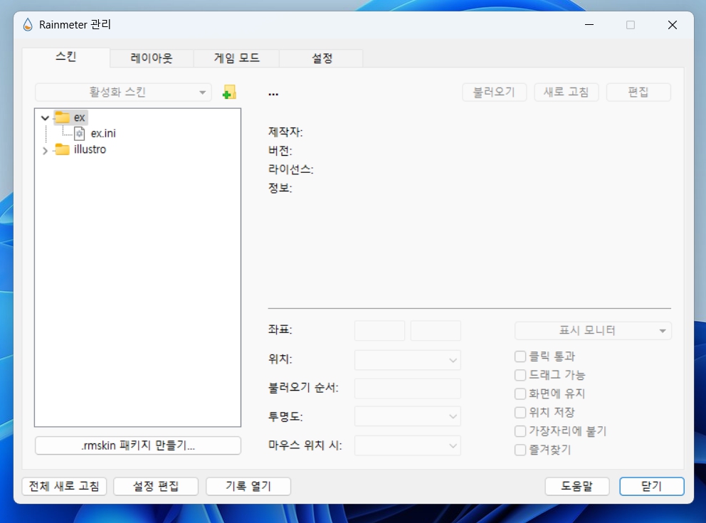Viewport: 706px width, 523px height.
Task: Switch to the 레이아웃 tab
Action: point(152,58)
